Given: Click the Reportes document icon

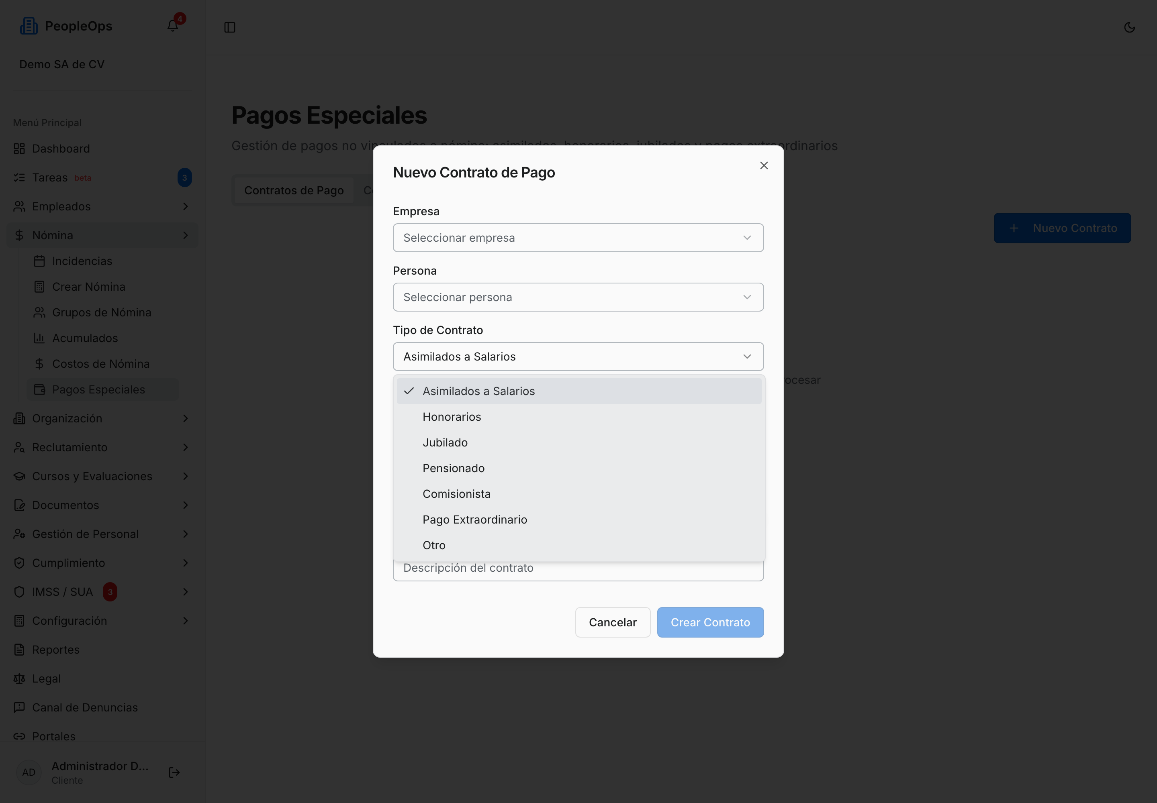Looking at the screenshot, I should [x=19, y=650].
